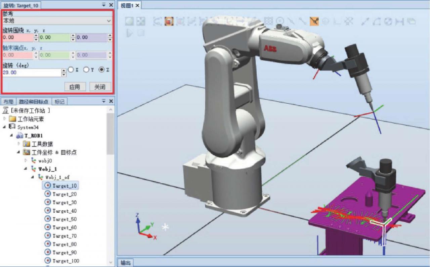Click the System34 controller icon
This screenshot has width=430, height=267.
point(12,127)
